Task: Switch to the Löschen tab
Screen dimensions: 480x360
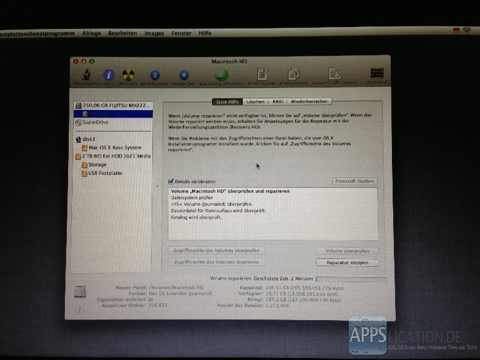Action: tap(256, 102)
